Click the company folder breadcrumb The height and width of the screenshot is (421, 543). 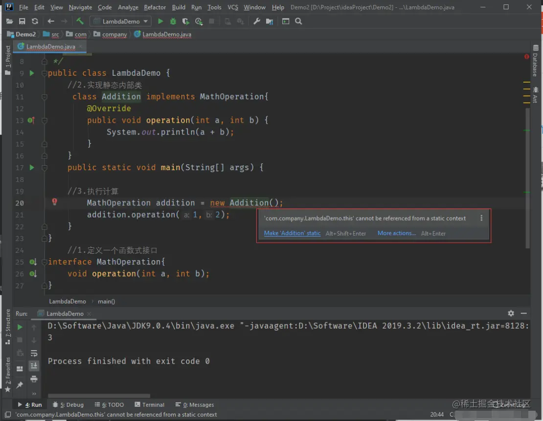click(111, 34)
